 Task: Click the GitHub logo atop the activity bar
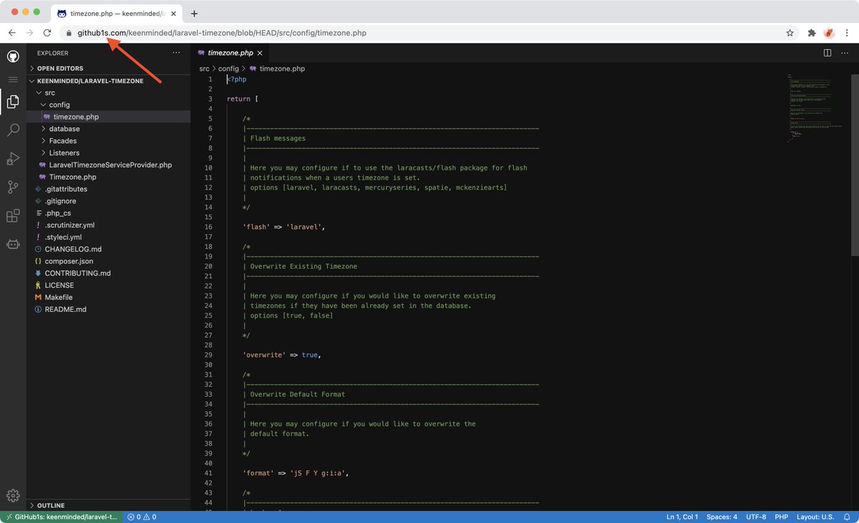[x=13, y=57]
